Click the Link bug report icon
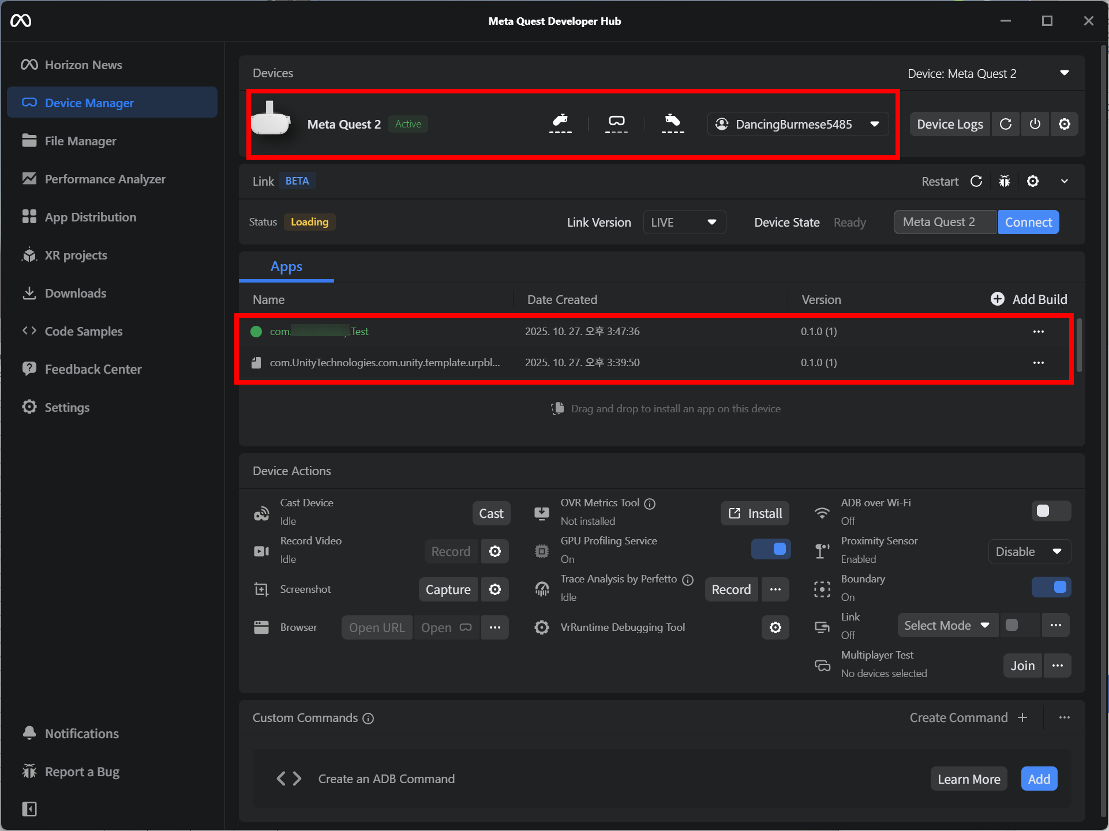Viewport: 1109px width, 831px height. (x=1005, y=181)
